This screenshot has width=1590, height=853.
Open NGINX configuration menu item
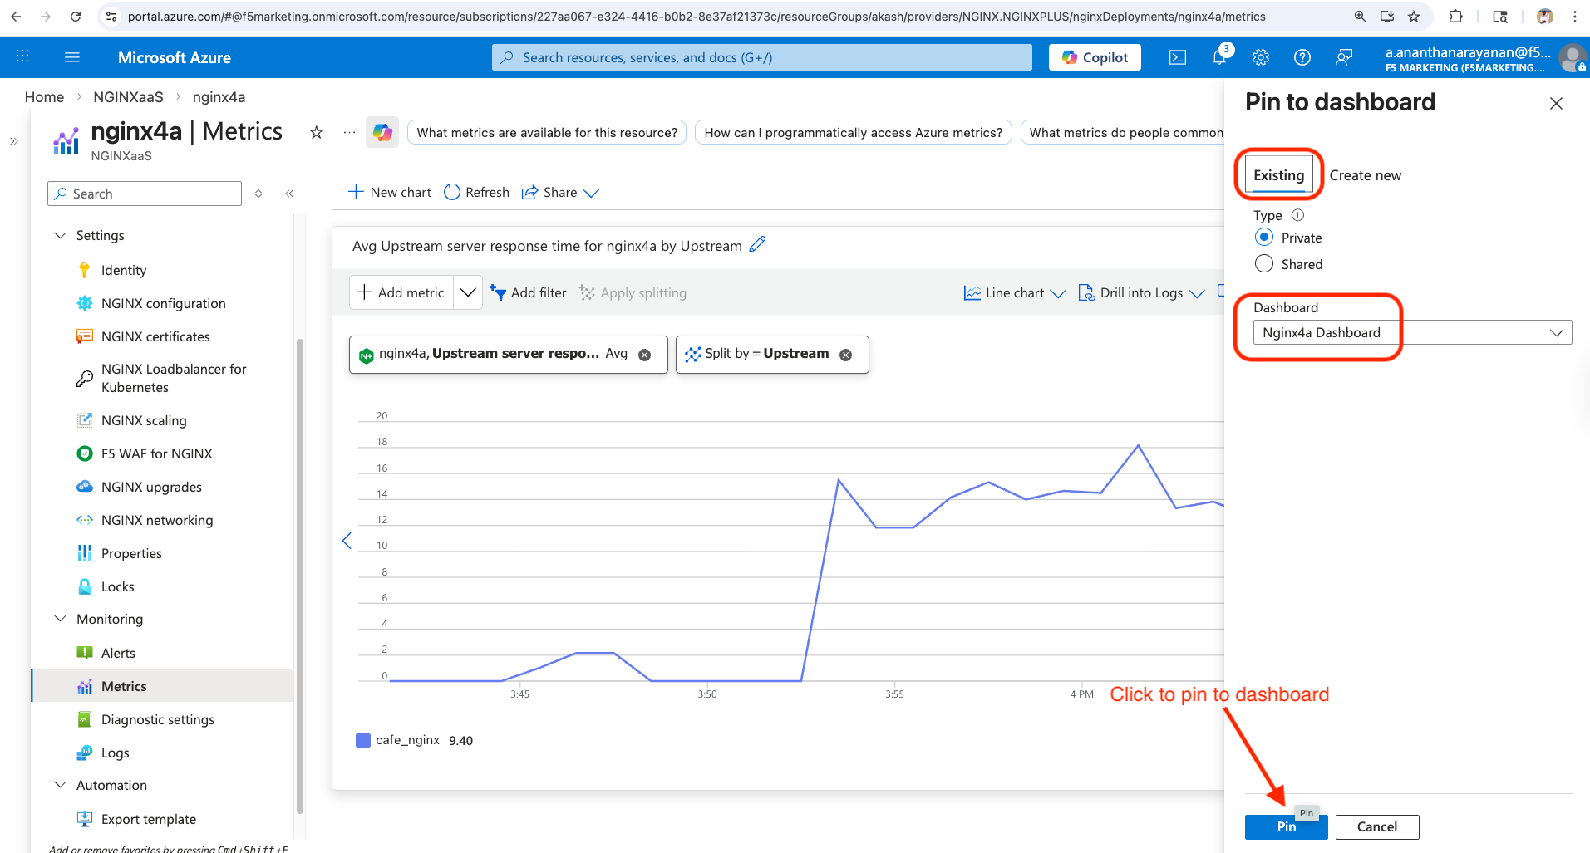click(x=163, y=303)
